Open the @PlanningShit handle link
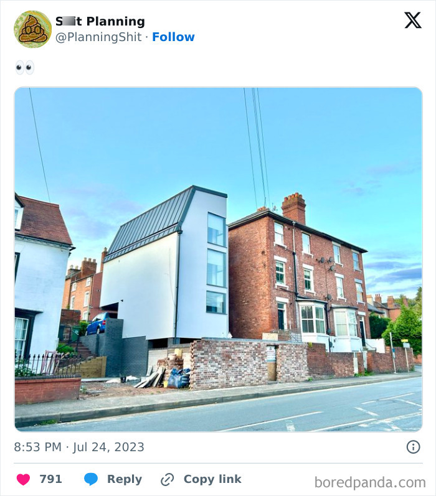This screenshot has width=436, height=496. click(x=98, y=37)
